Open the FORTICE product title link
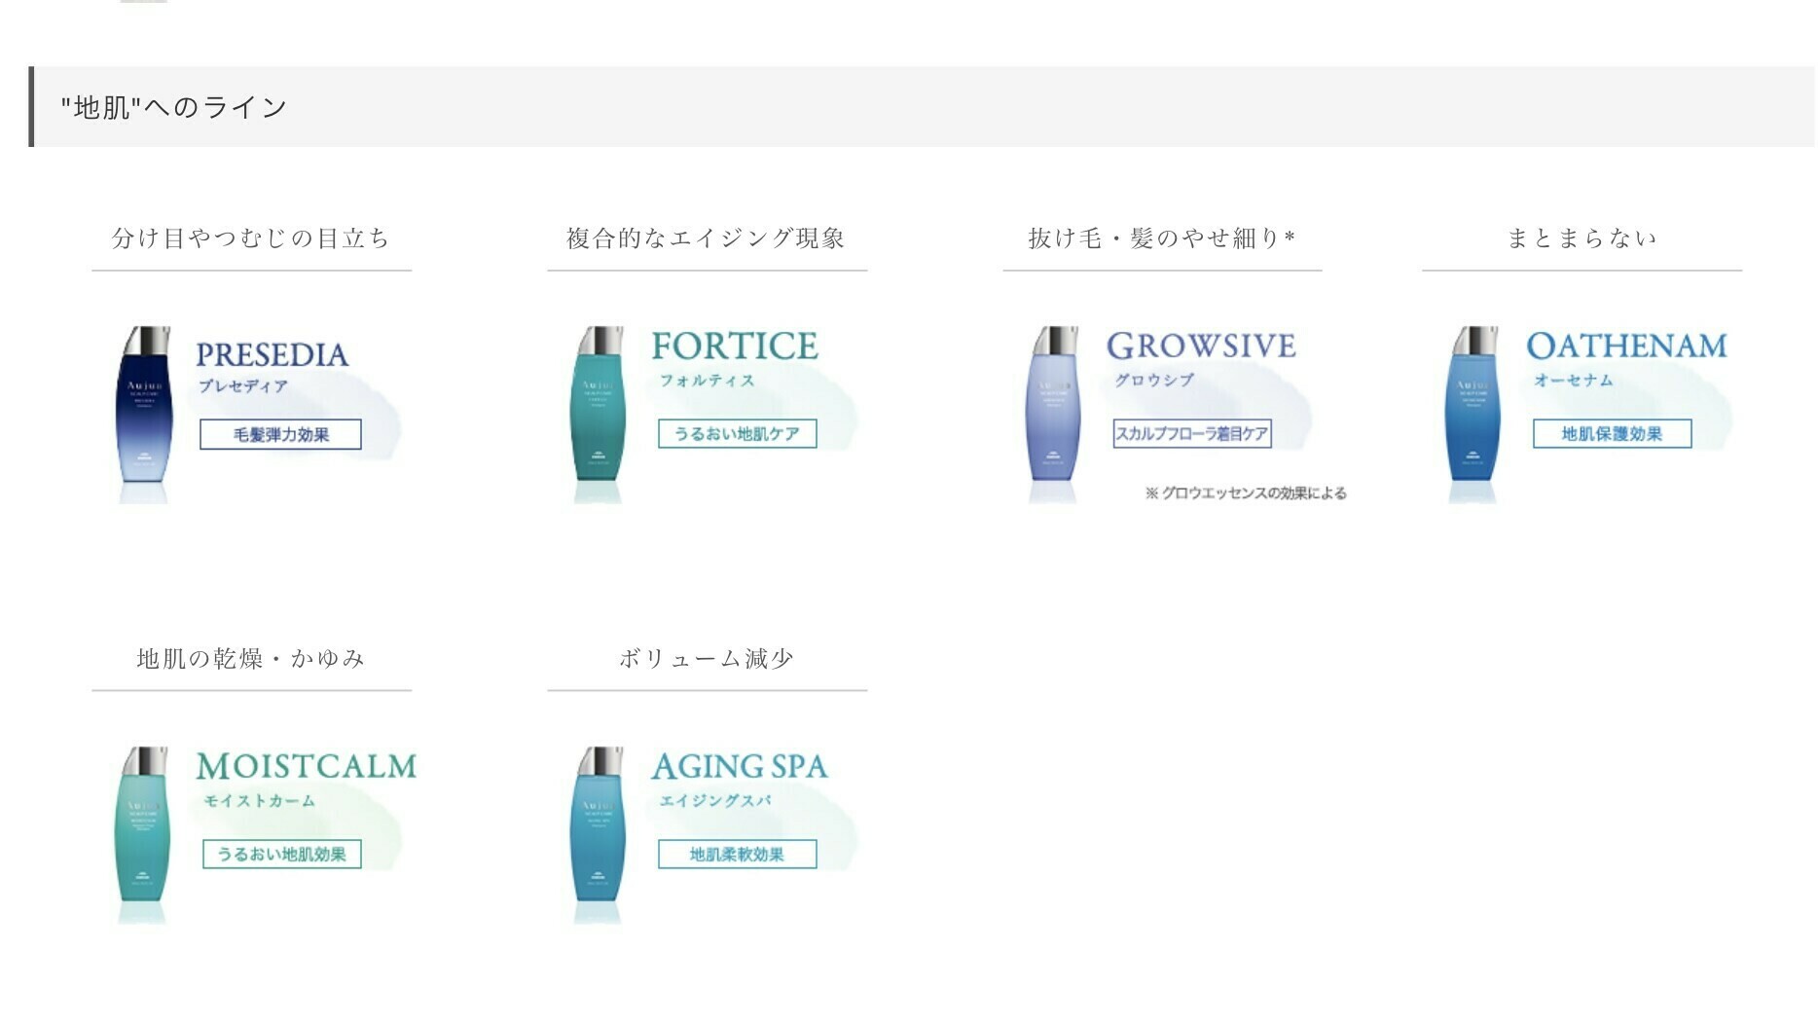Viewport: 1818px width, 1023px height. click(x=735, y=346)
